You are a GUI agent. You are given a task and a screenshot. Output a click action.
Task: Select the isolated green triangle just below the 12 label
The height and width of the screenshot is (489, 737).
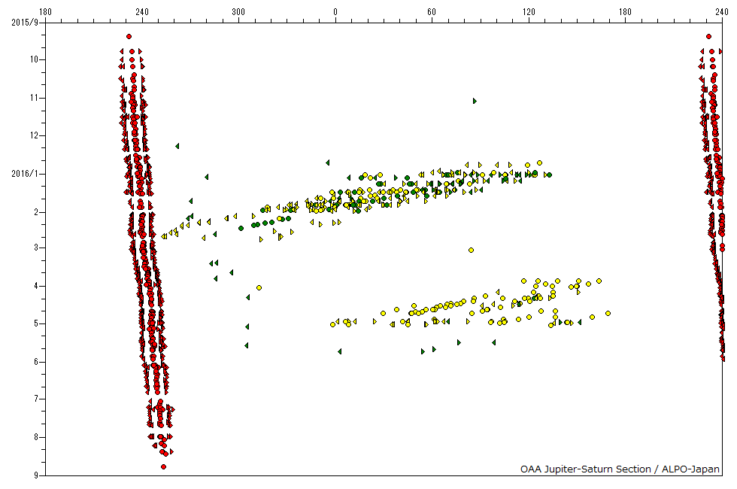click(177, 146)
